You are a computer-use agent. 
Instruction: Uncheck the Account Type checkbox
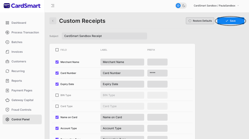click(57, 128)
